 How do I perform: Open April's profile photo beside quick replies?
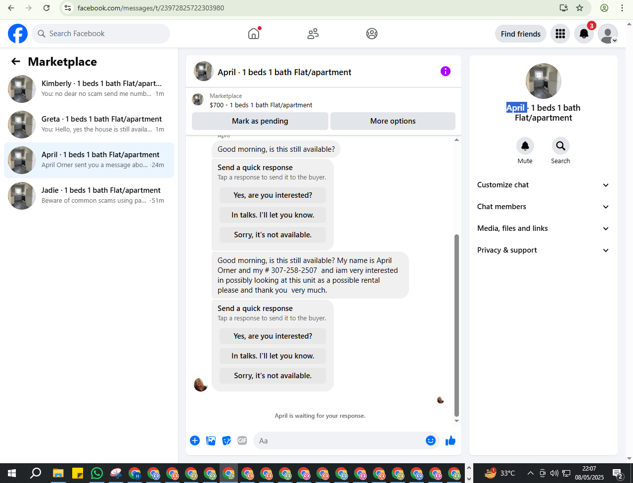tap(201, 385)
